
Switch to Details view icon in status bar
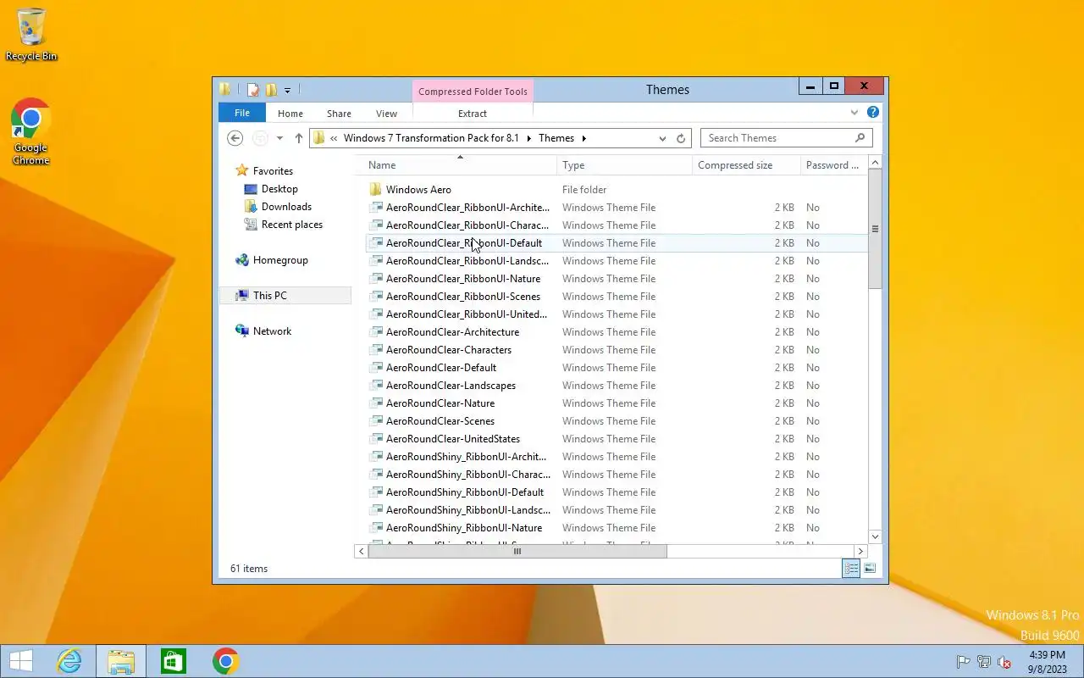pos(851,569)
